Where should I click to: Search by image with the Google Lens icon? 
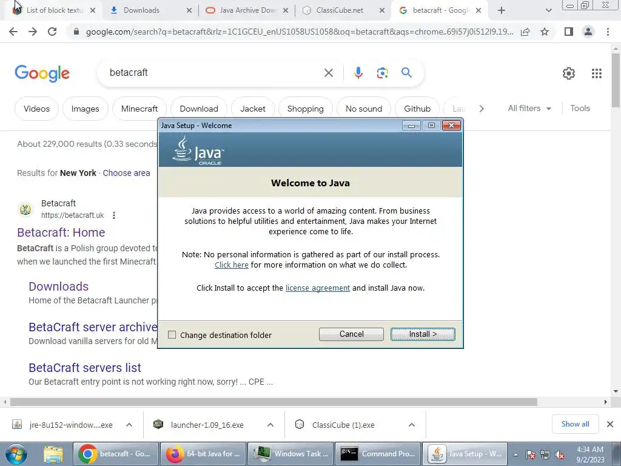coord(382,73)
